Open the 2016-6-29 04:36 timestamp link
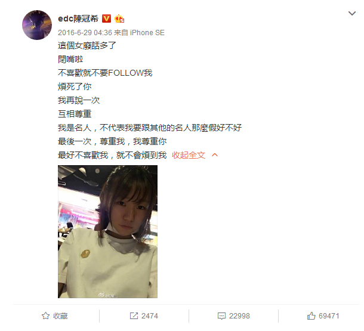The image size is (364, 331). tap(85, 33)
